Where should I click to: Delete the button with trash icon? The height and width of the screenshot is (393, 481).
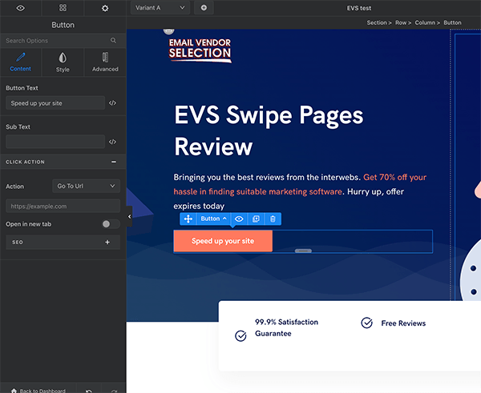coord(273,219)
